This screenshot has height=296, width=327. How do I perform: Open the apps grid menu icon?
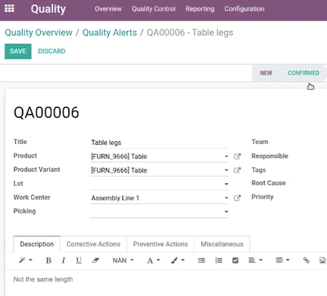pyautogui.click(x=9, y=9)
